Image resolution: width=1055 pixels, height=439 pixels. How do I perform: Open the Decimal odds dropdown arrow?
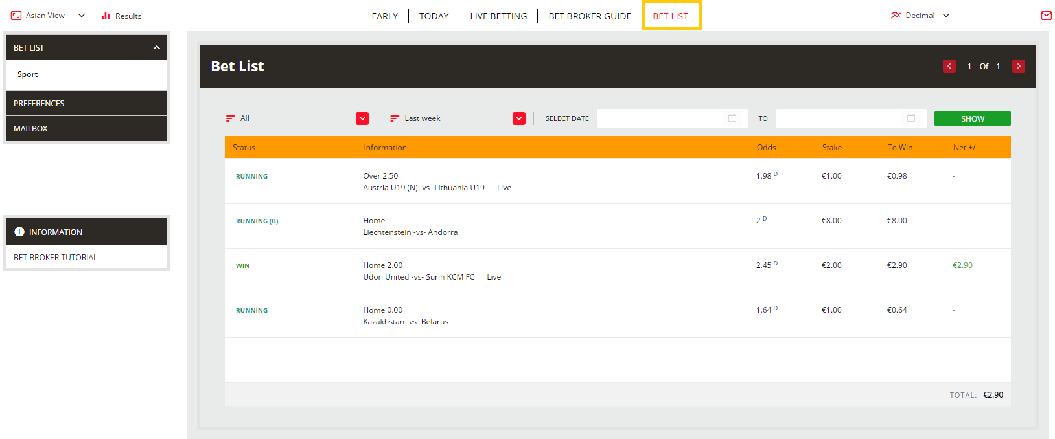click(x=946, y=16)
